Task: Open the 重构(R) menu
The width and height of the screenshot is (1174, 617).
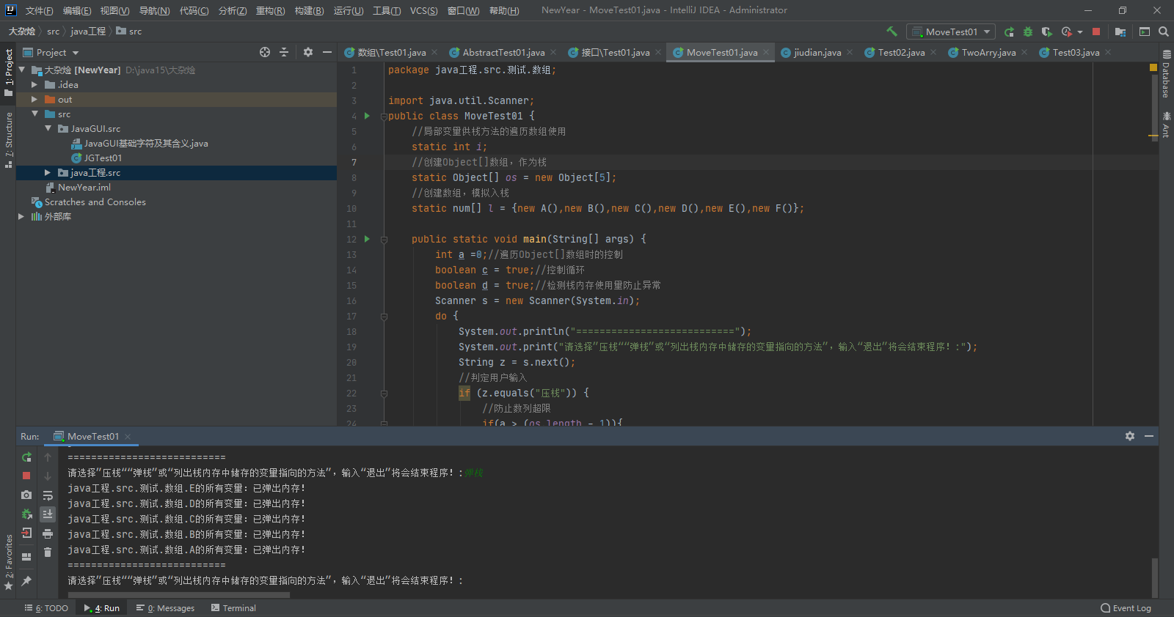Action: (270, 10)
